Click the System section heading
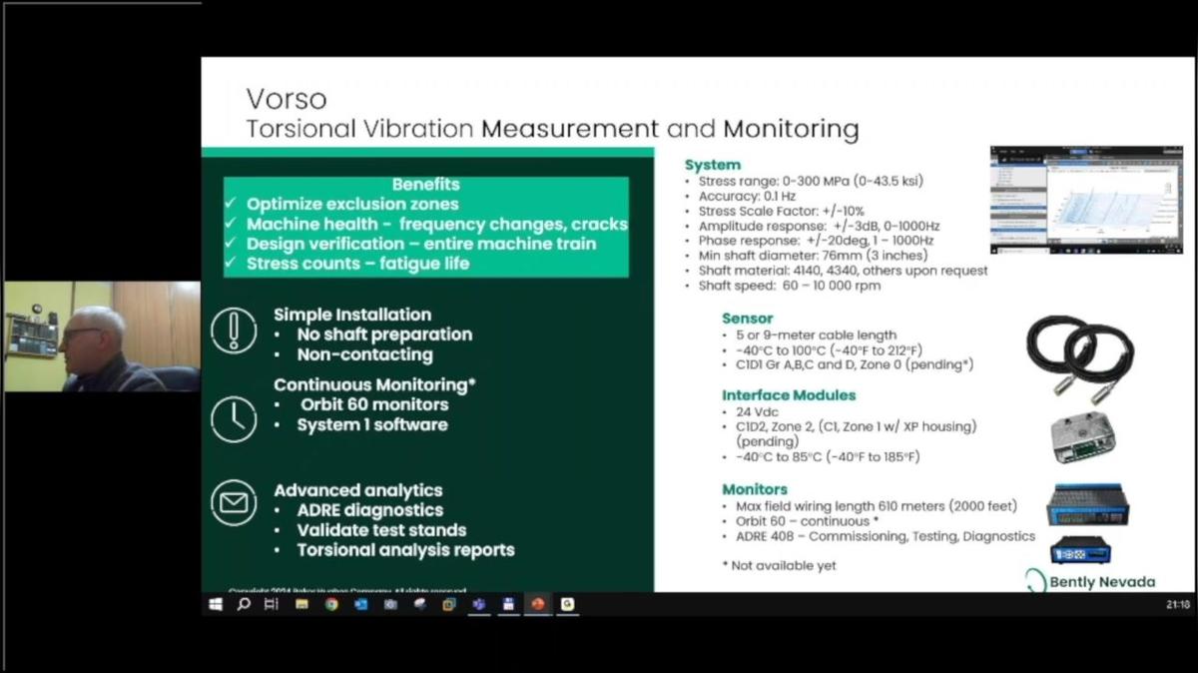Screen dimensions: 1198x673 (x=713, y=165)
